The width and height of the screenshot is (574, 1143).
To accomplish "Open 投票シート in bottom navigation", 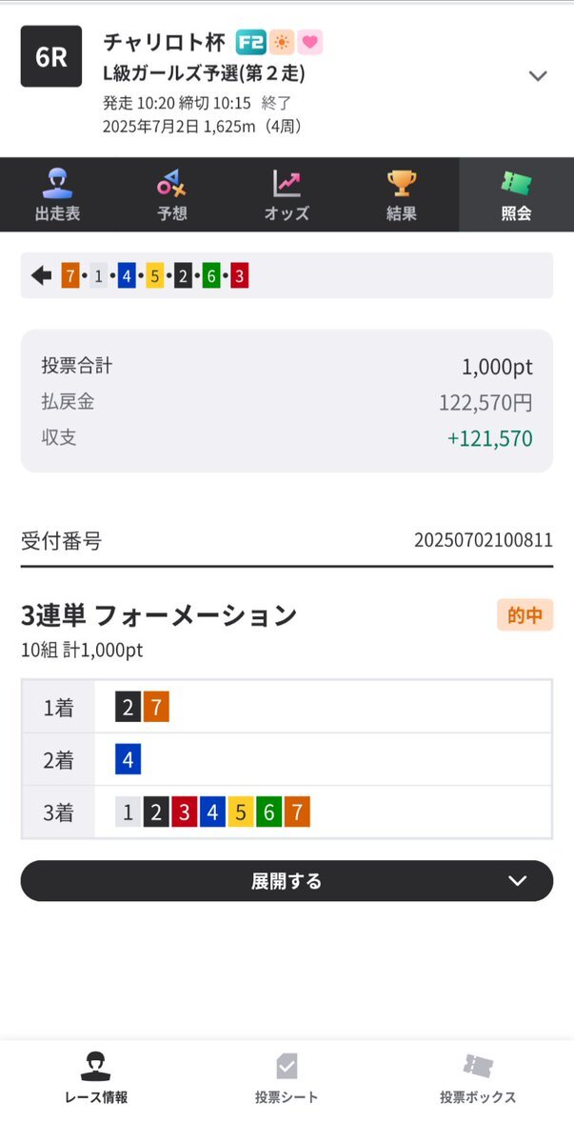I will tap(287, 1079).
